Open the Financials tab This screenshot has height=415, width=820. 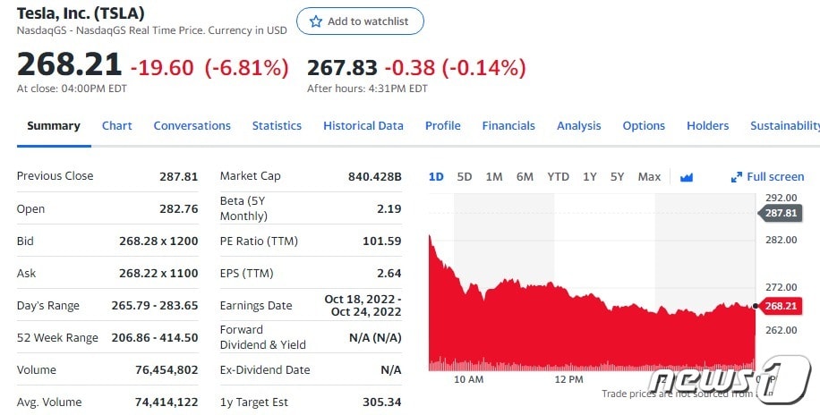click(508, 126)
